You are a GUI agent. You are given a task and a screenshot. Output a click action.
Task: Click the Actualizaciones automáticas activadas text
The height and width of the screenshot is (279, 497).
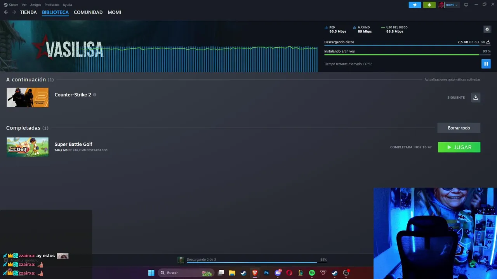pos(452,79)
